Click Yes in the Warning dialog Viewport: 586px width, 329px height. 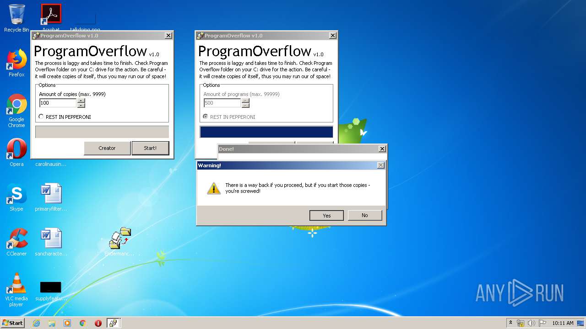click(326, 215)
